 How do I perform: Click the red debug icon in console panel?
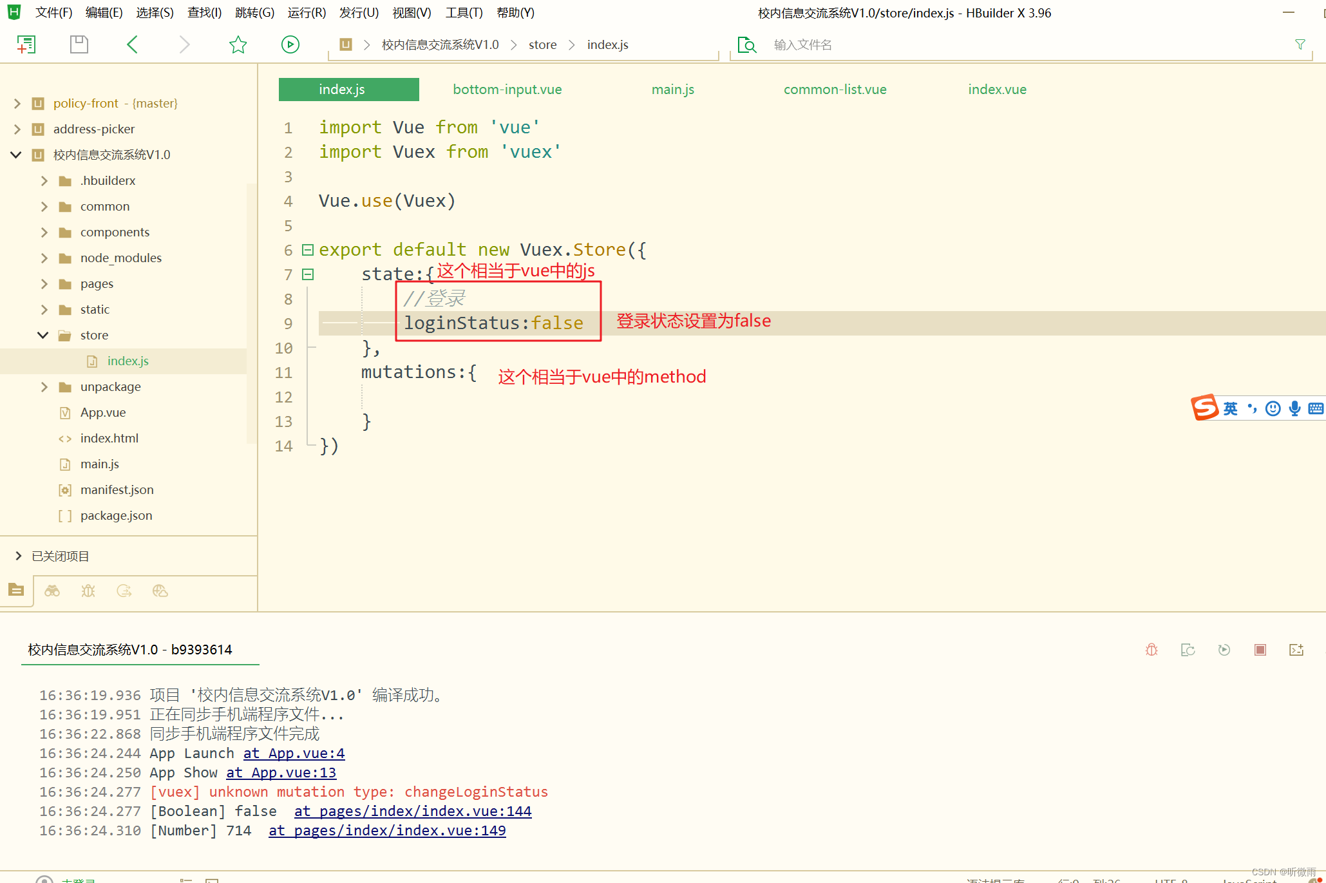[x=1151, y=650]
